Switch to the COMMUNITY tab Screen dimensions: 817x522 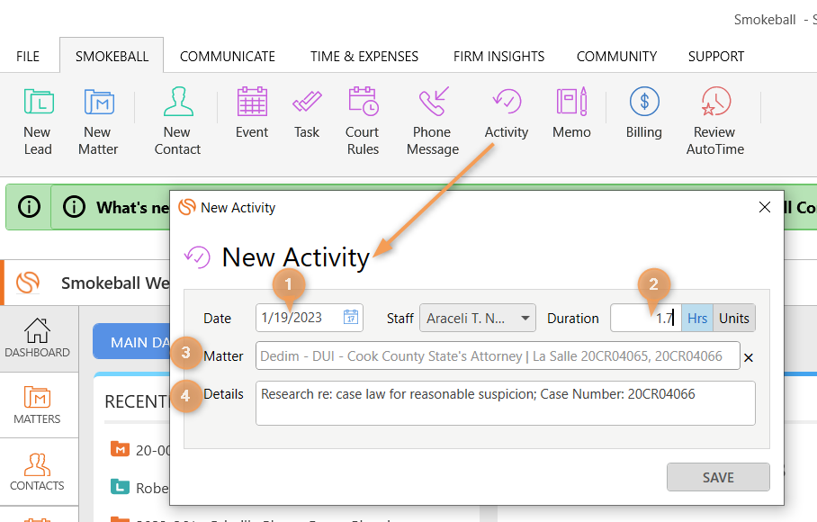(616, 57)
